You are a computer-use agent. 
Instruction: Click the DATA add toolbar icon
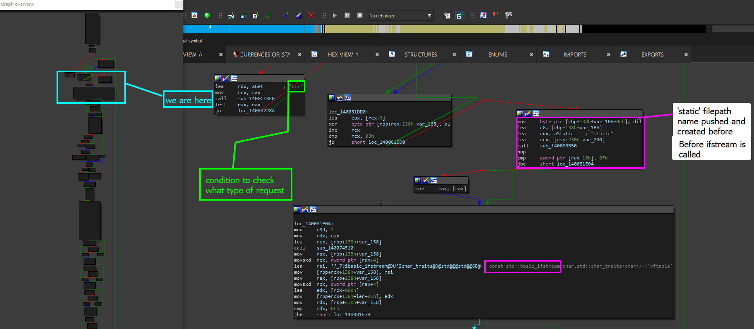coord(243,15)
